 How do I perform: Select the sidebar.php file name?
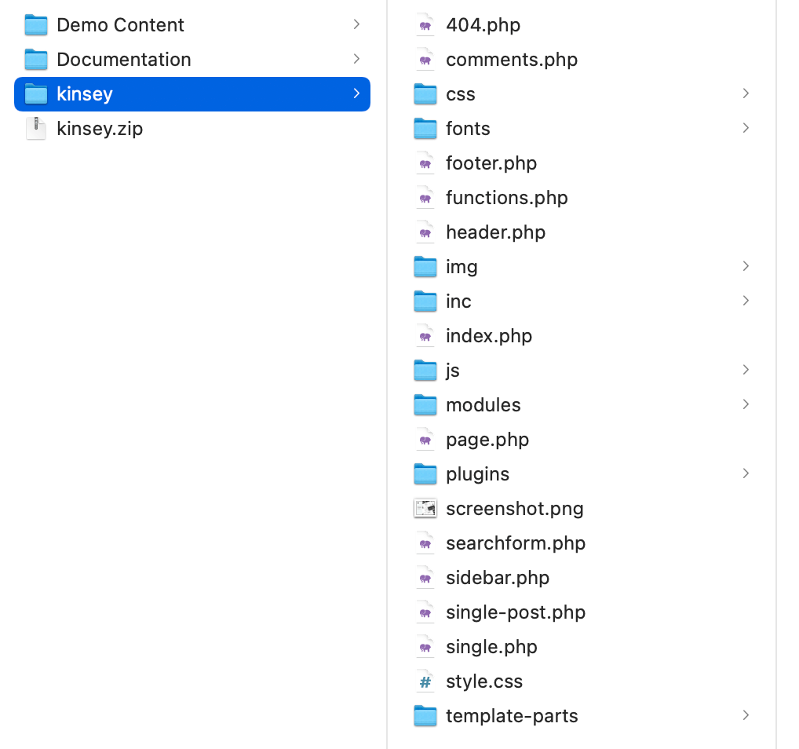coord(498,578)
